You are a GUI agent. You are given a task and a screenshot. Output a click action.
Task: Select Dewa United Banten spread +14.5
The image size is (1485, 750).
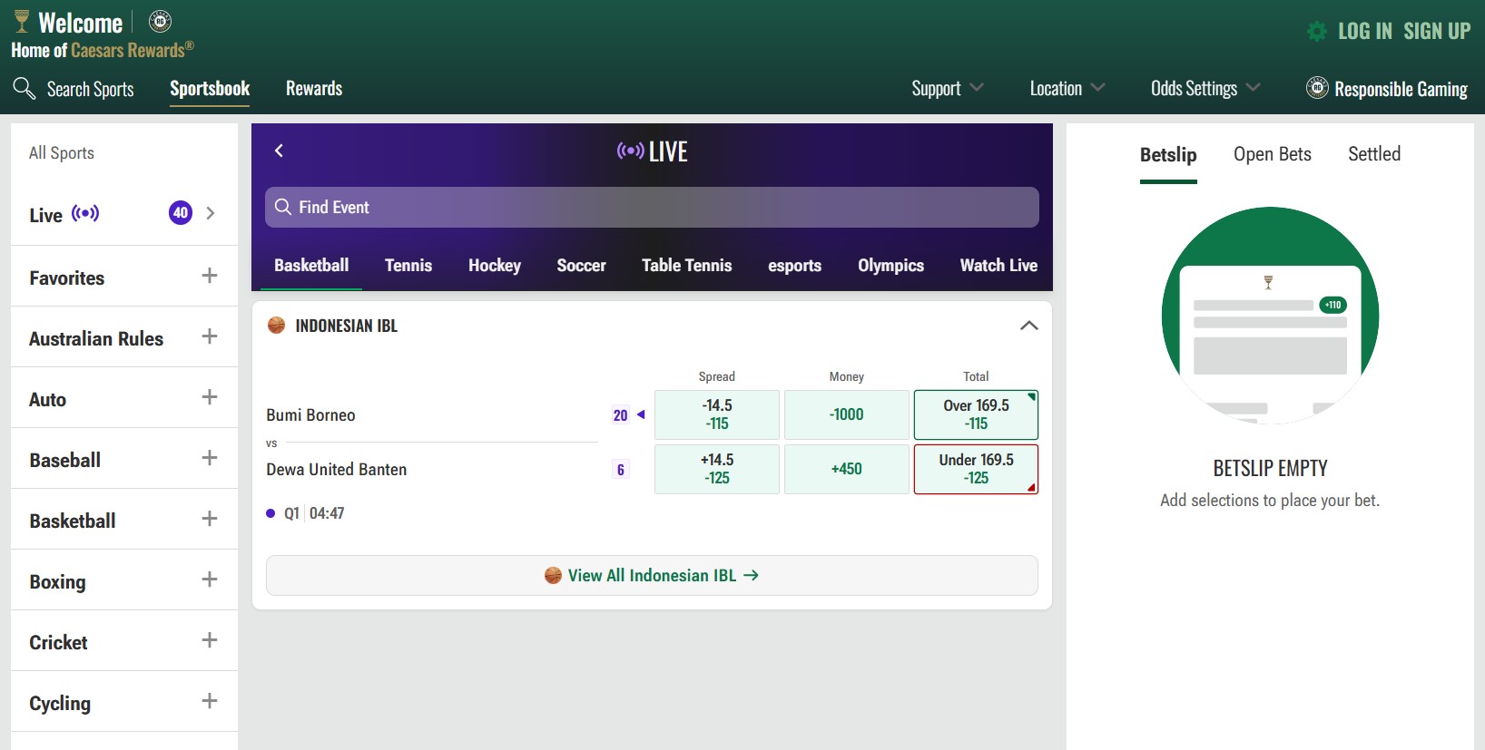(717, 469)
